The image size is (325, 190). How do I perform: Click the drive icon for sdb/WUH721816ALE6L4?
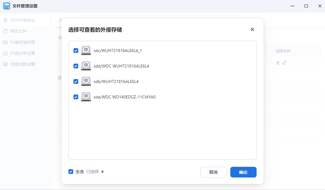86,81
